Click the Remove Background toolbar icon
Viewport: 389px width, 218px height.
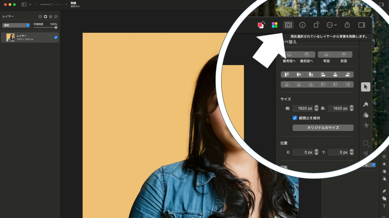[x=288, y=25]
